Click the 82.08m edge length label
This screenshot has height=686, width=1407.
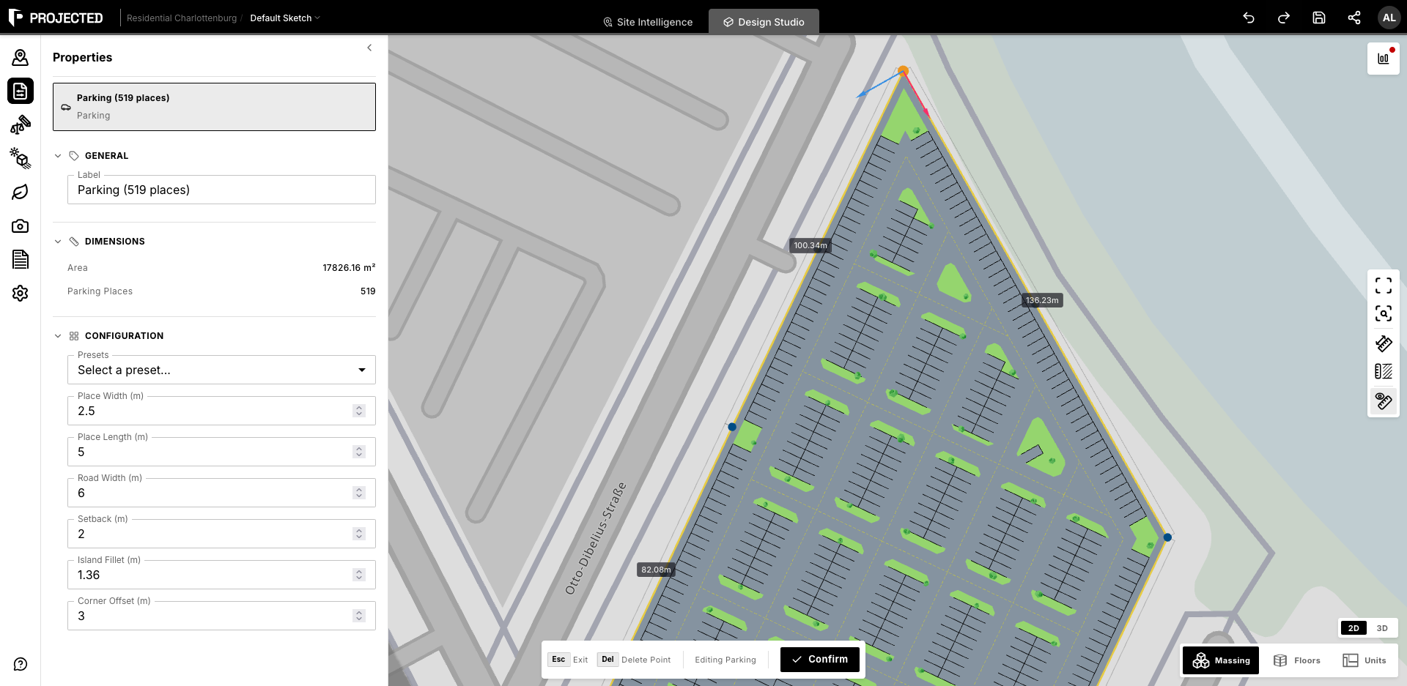[x=656, y=570]
